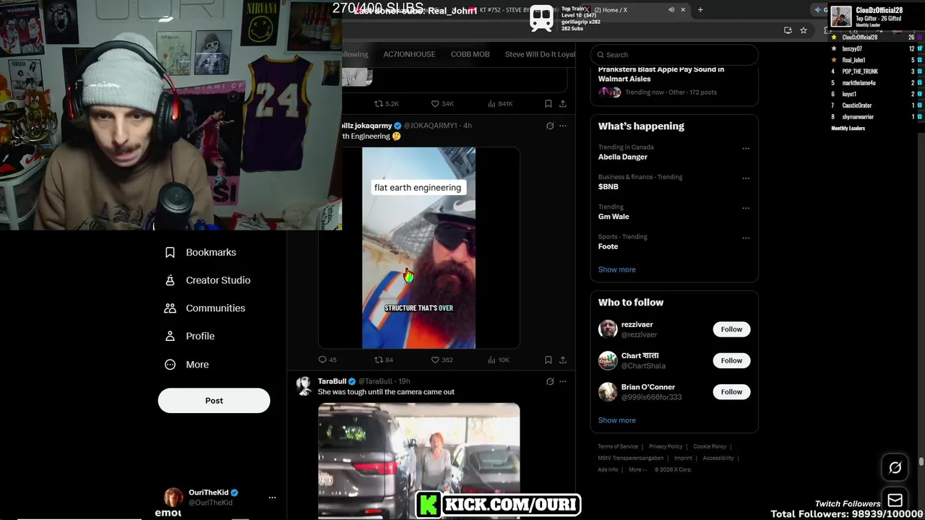Like the flat earth post with 362 likes
The image size is (925, 520).
pos(442,360)
